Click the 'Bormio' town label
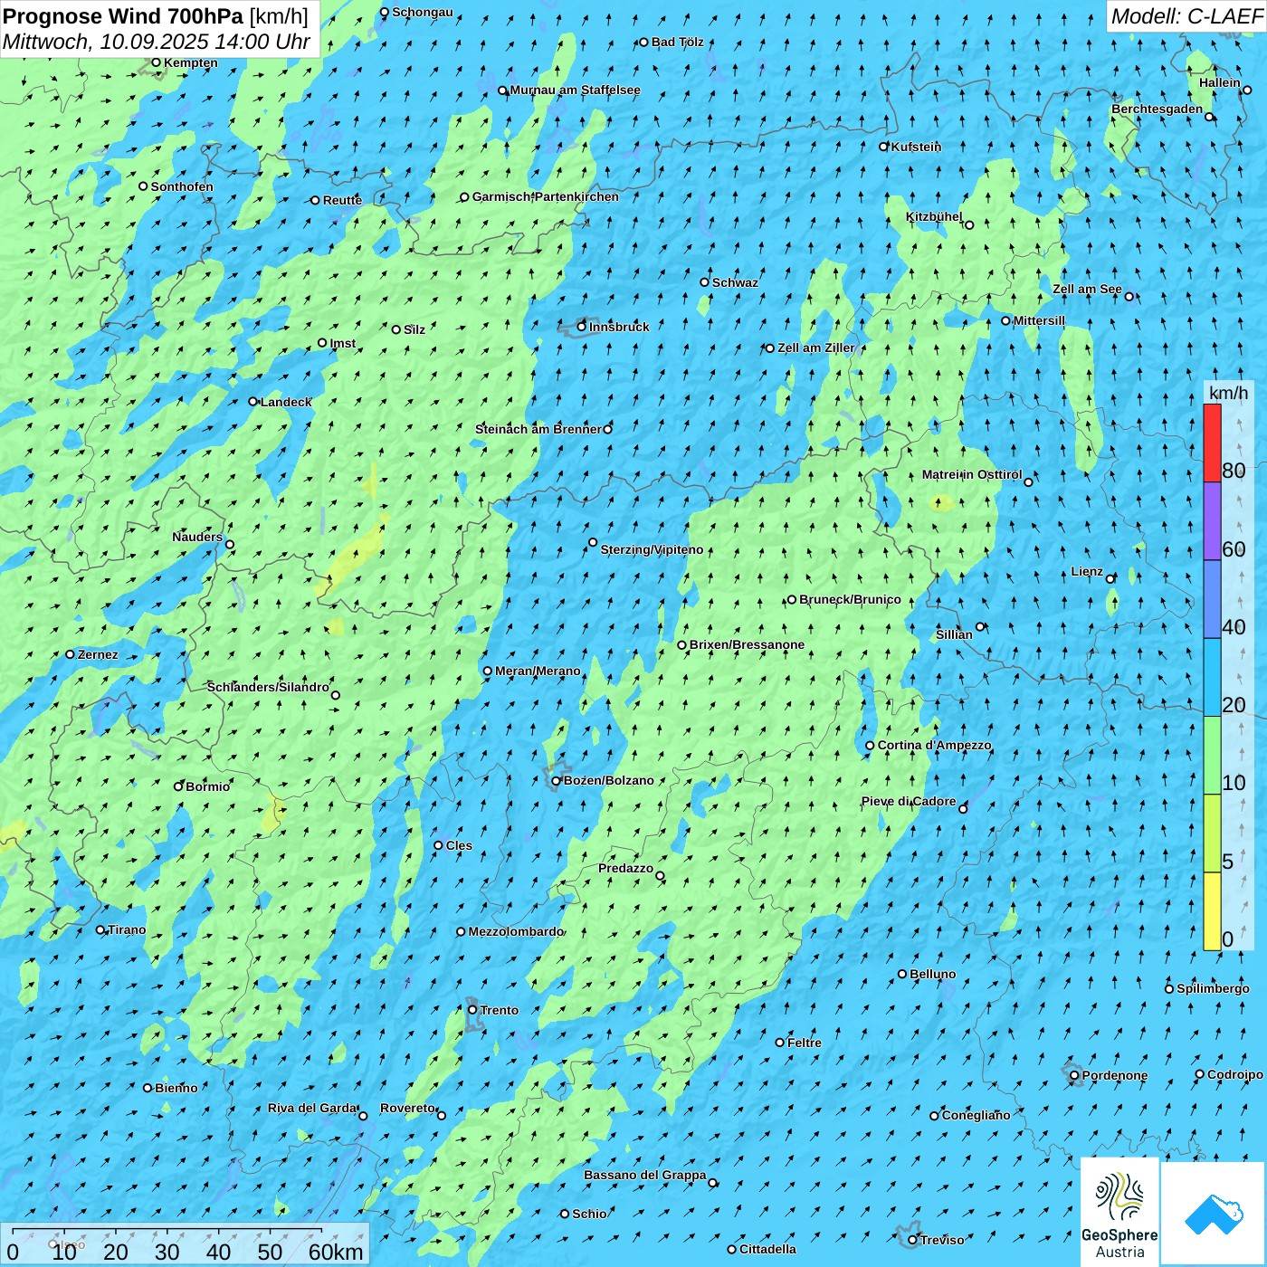1267x1267 pixels. [x=207, y=786]
